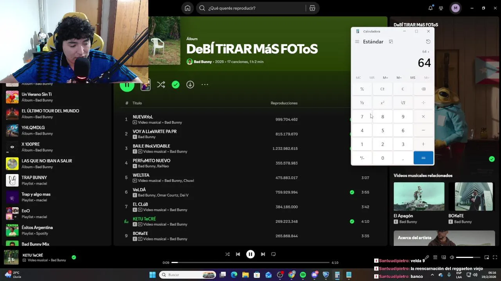501x281 pixels.
Task: Toggle liked check on VeLDÁ row
Action: [352, 192]
